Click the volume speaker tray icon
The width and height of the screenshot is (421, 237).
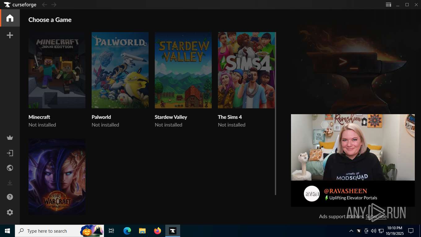pyautogui.click(x=373, y=231)
